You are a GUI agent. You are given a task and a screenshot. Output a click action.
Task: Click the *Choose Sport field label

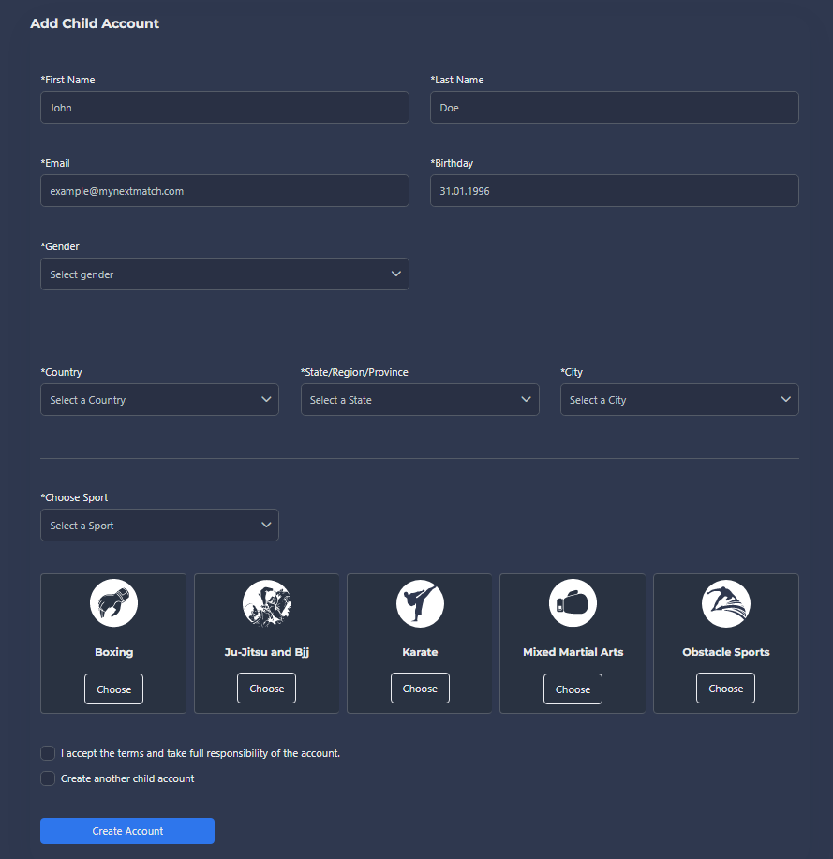point(74,497)
